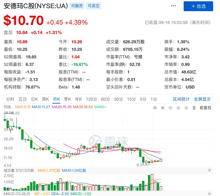The image size is (220, 196).
Task: Click the latest candlestick on the K chart
Action: pos(161,160)
